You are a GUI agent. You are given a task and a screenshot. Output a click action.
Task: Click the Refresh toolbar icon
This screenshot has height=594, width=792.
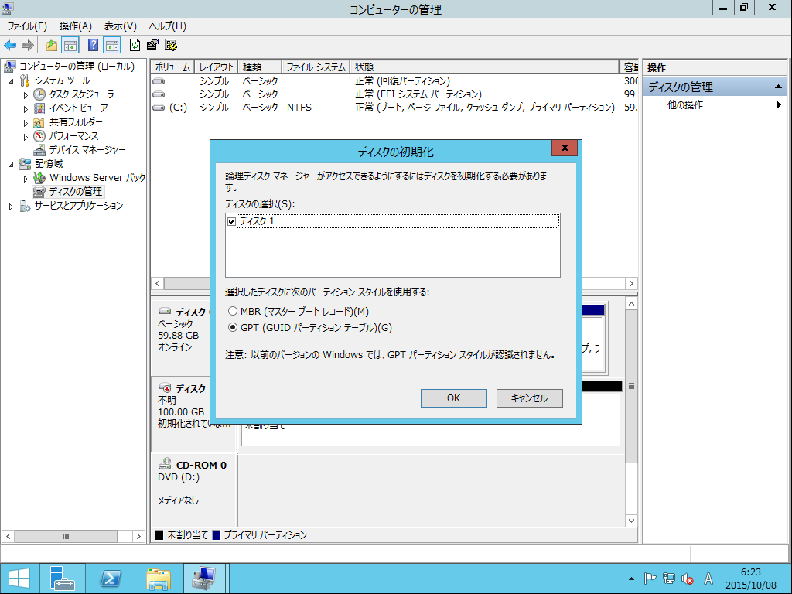pos(135,46)
